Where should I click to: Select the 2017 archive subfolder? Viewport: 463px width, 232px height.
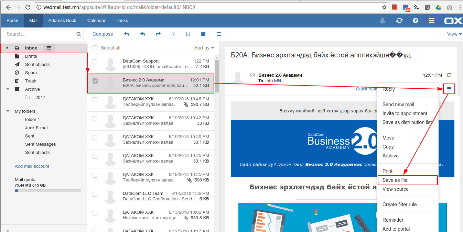(x=40, y=97)
